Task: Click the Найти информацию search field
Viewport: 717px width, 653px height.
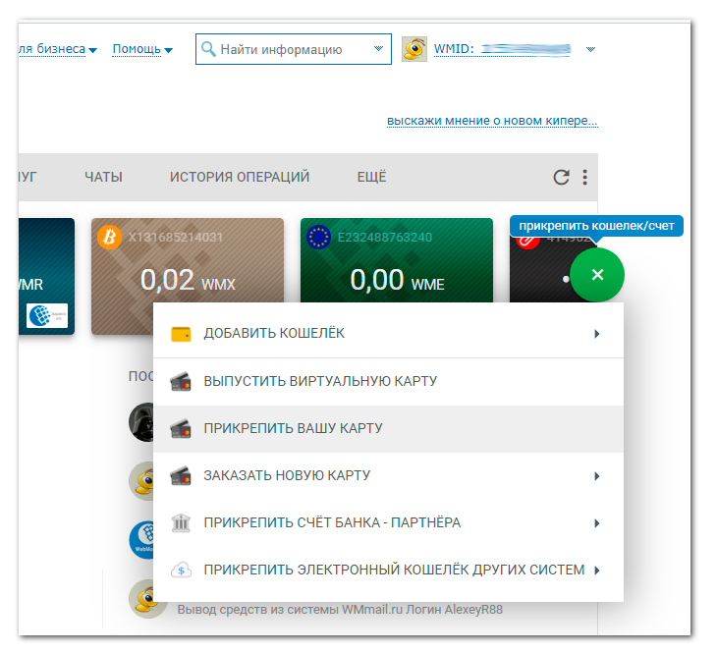Action: tap(294, 49)
